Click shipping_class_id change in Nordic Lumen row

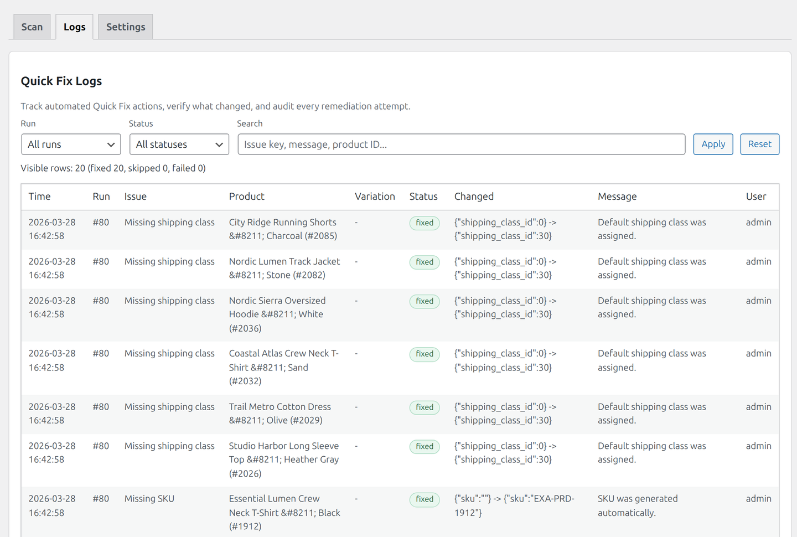pyautogui.click(x=505, y=268)
